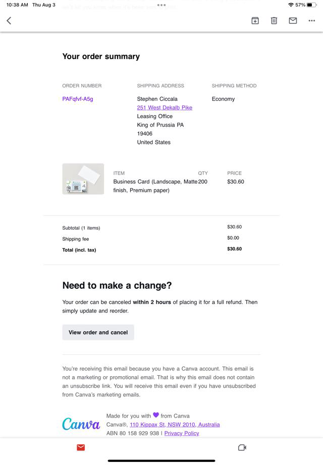Tap the purple heart icon in footer

[156, 415]
